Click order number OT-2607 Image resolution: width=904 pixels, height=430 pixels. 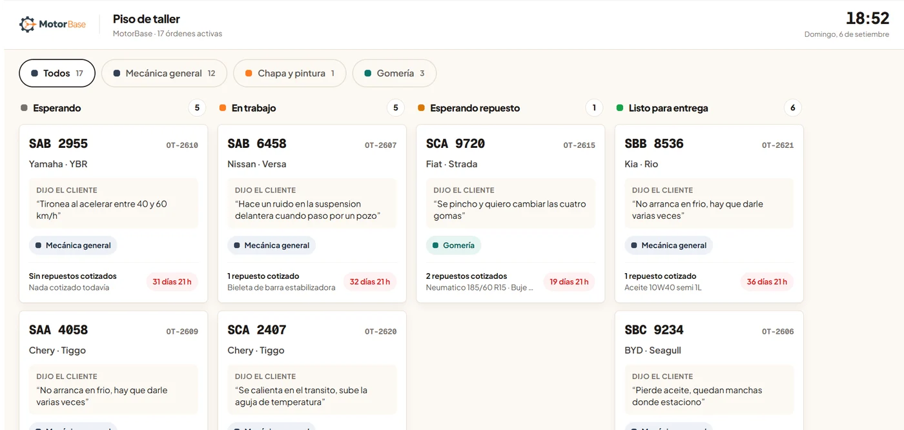[380, 145]
